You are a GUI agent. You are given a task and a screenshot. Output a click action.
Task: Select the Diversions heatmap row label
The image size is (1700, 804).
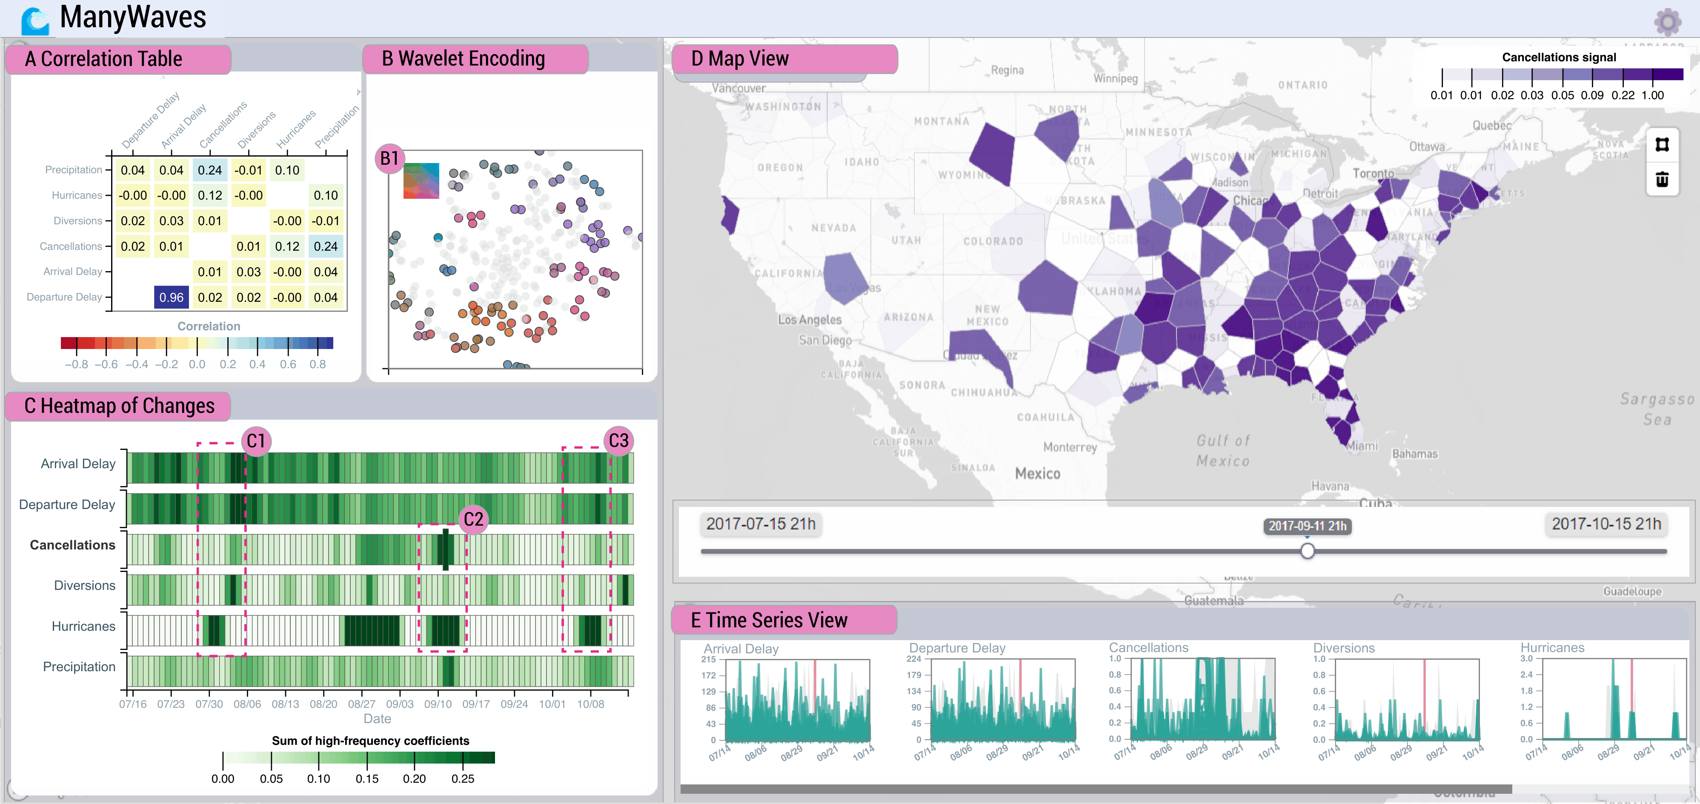pos(84,585)
